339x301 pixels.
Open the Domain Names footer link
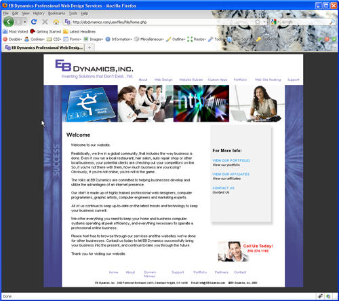(x=150, y=274)
